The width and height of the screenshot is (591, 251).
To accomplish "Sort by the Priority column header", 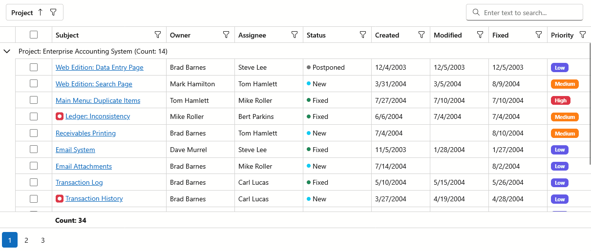I will pyautogui.click(x=562, y=35).
